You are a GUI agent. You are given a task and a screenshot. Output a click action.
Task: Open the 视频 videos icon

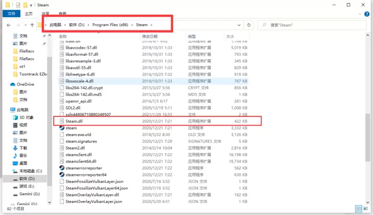(15, 125)
